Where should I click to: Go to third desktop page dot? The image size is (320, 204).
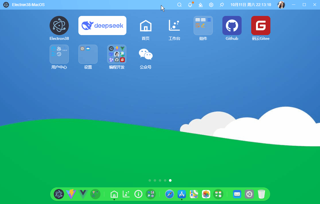click(x=160, y=180)
